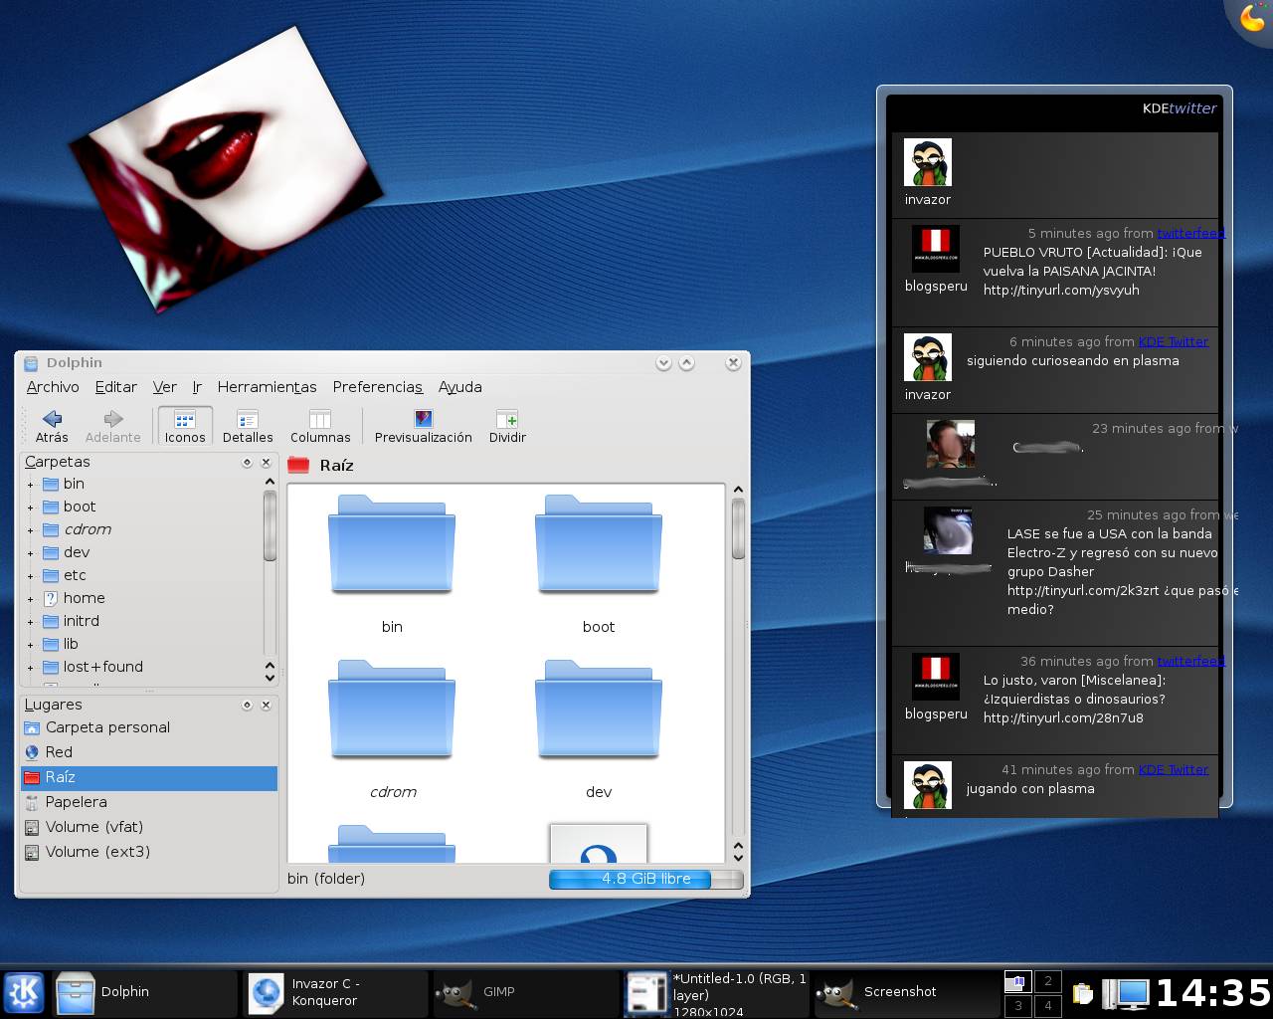Screen dimensions: 1273x1019
Task: Select cdrom in the Carpetas tree
Action: point(88,529)
